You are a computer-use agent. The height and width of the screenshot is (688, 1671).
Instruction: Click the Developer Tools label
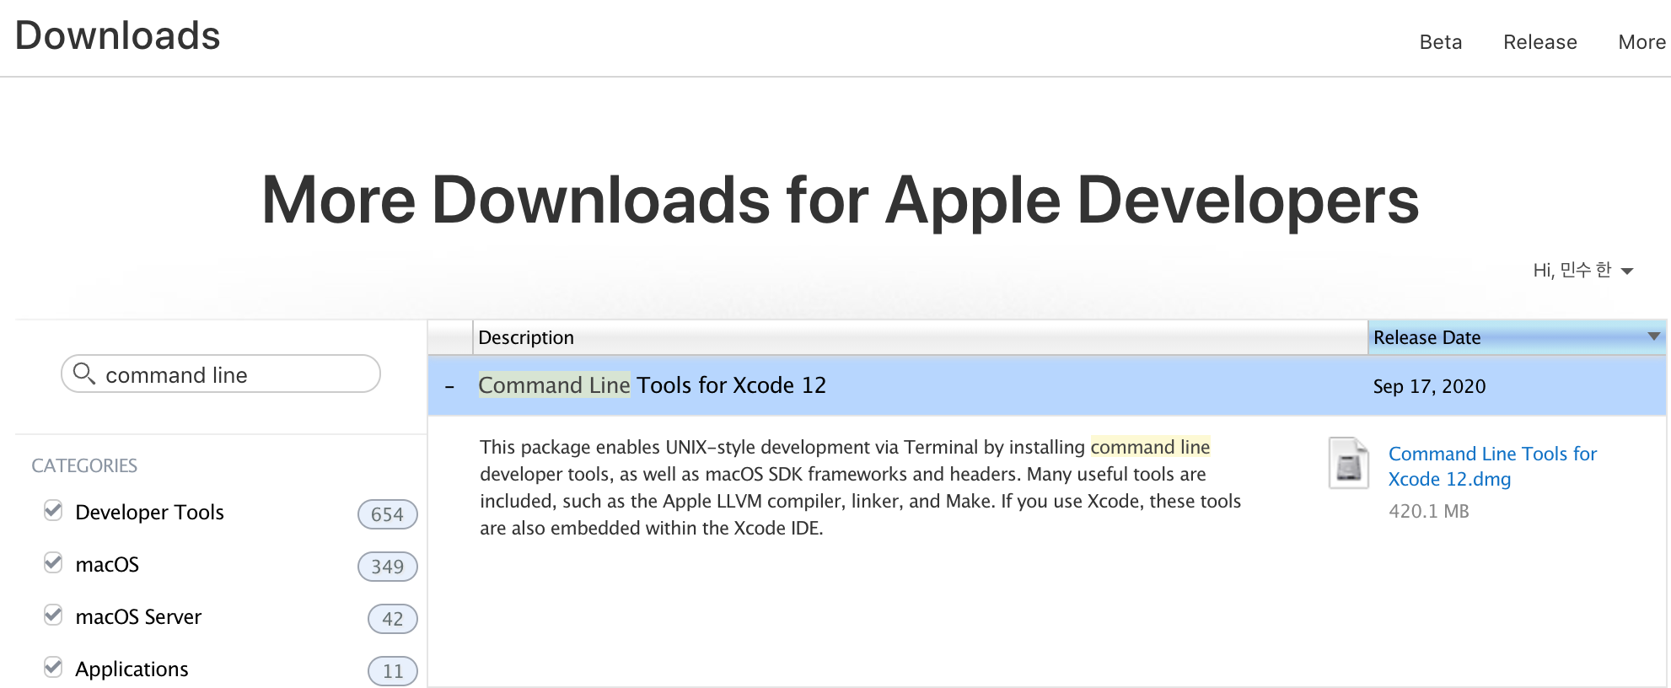click(149, 512)
